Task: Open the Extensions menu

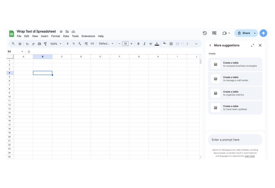Action: [x=88, y=36]
